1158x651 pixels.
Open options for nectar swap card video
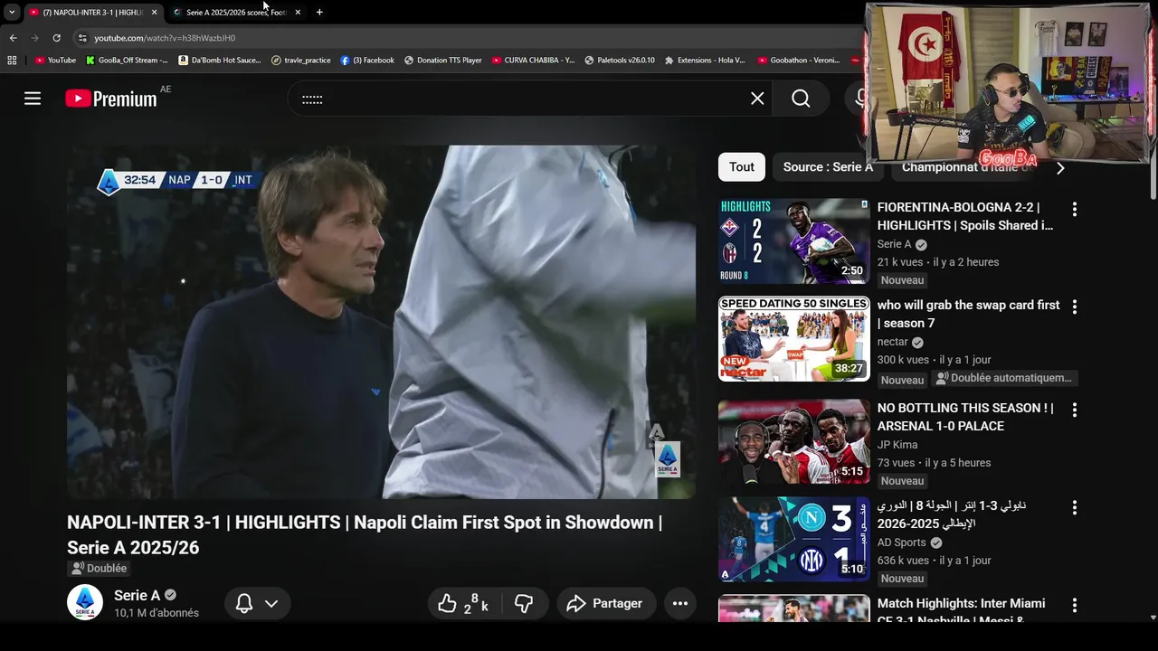1074,307
